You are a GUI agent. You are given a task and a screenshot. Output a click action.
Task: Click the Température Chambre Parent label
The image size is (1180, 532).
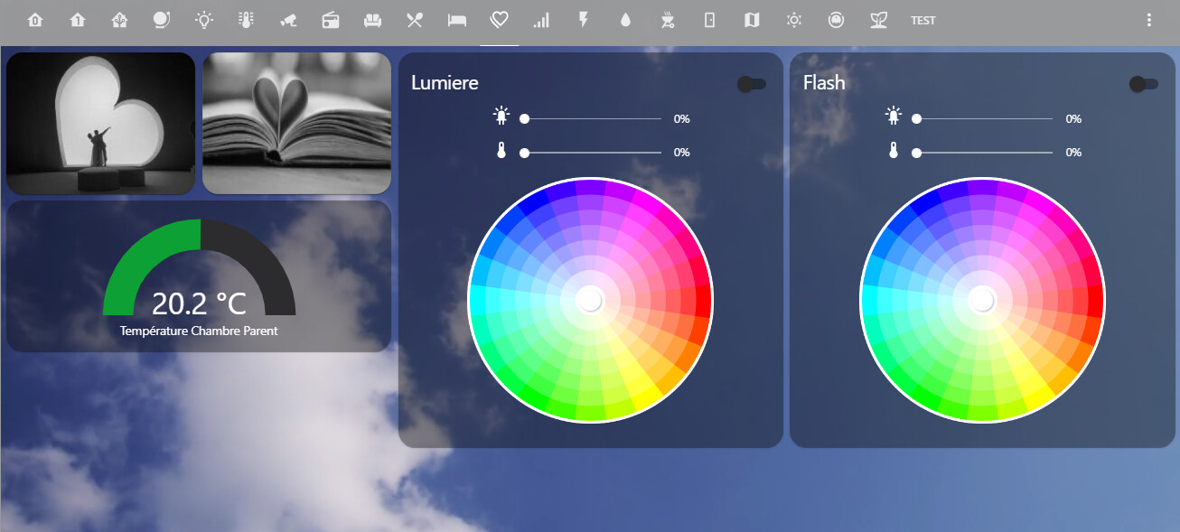(x=199, y=331)
